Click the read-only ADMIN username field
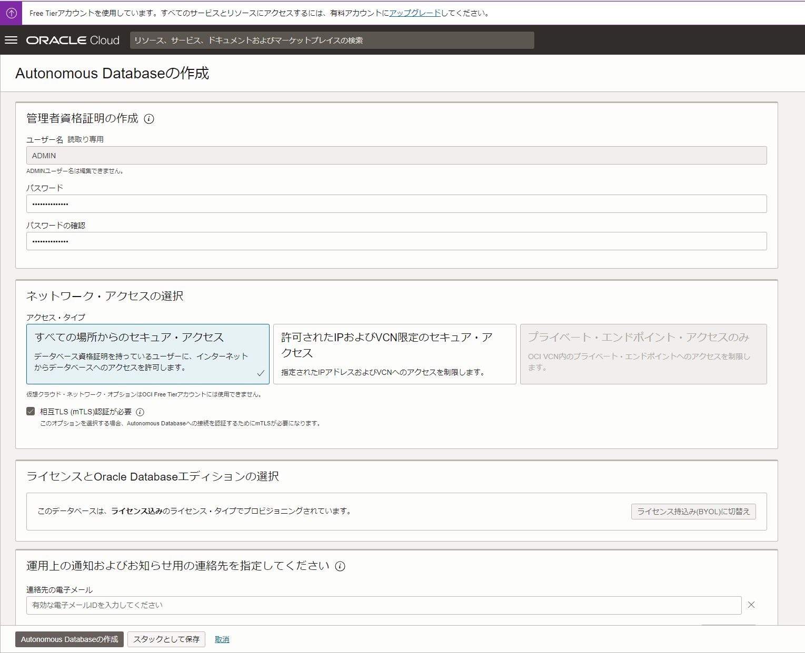The height and width of the screenshot is (653, 805). (396, 156)
